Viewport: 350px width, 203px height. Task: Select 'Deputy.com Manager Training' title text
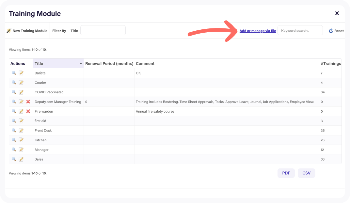58,102
